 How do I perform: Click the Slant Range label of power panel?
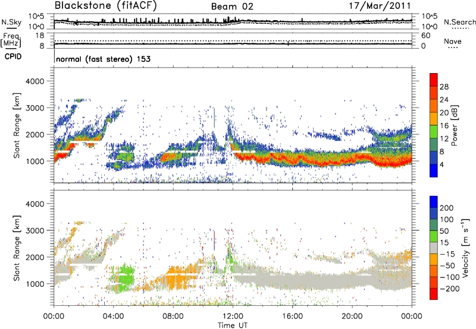[17, 126]
